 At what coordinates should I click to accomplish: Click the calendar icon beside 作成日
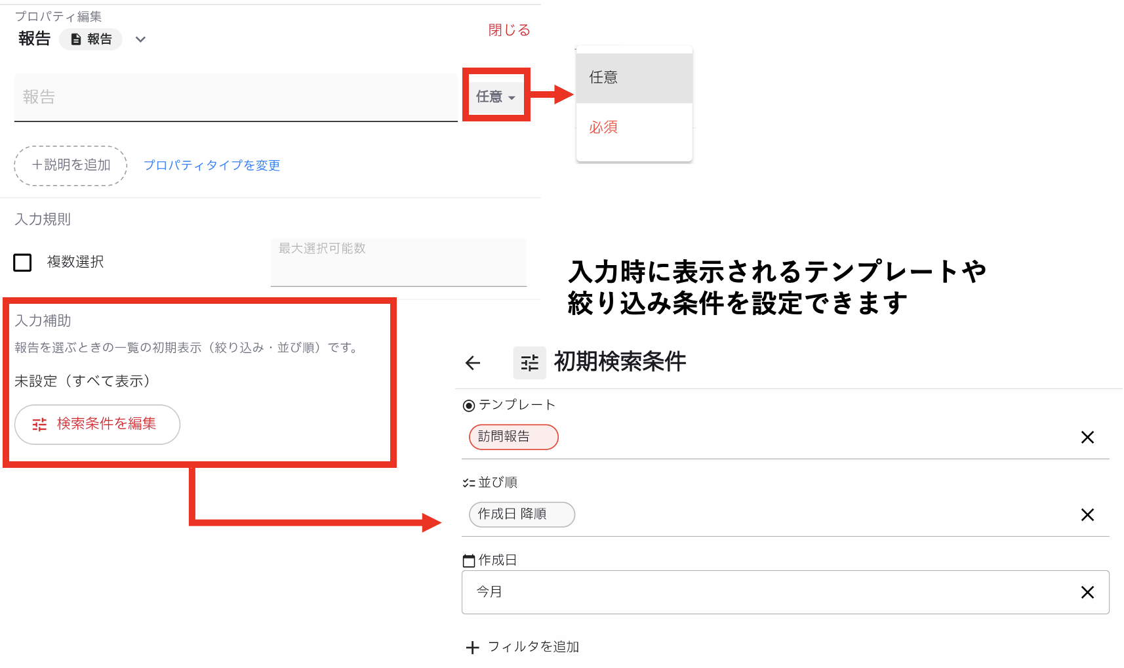[x=469, y=560]
